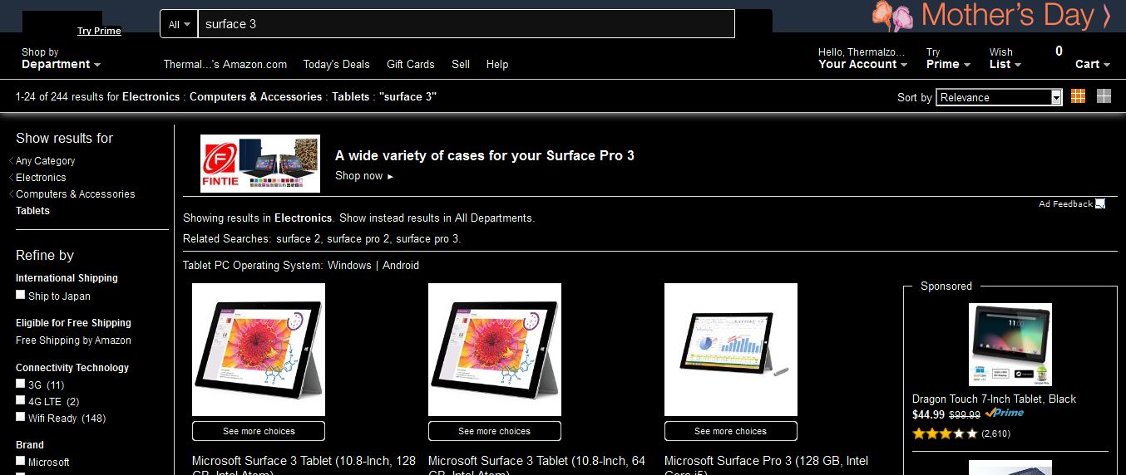Open the Sell page

[x=461, y=64]
